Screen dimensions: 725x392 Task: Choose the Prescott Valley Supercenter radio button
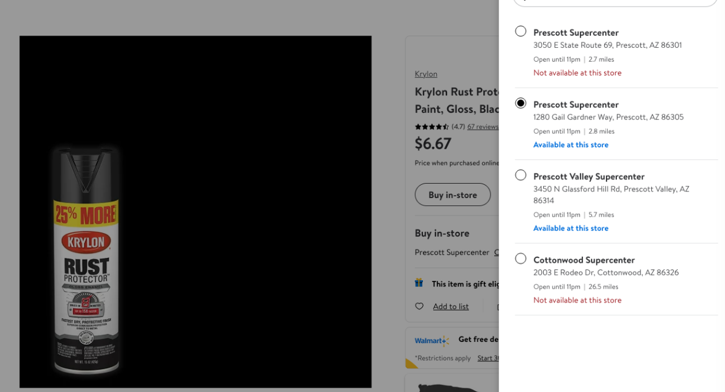tap(520, 175)
